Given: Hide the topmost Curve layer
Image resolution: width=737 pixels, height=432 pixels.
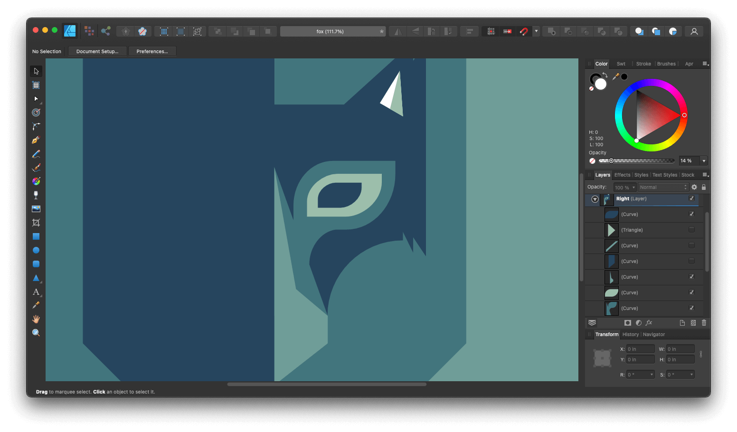Looking at the screenshot, I should coord(691,214).
